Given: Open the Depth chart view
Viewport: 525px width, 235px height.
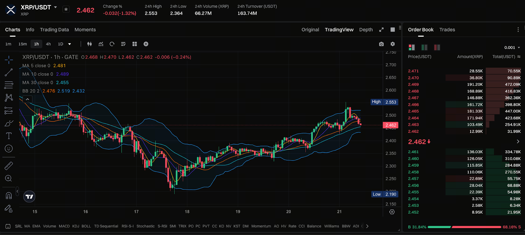Looking at the screenshot, I should tap(366, 30).
